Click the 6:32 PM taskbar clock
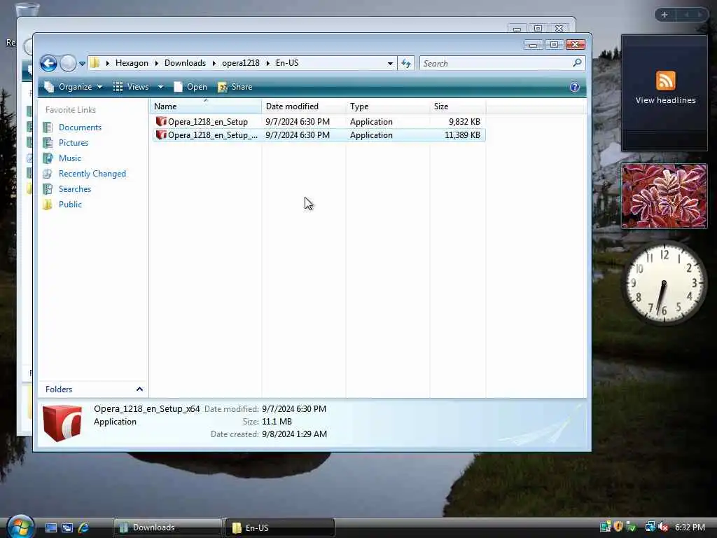The height and width of the screenshot is (538, 717). pos(690,527)
